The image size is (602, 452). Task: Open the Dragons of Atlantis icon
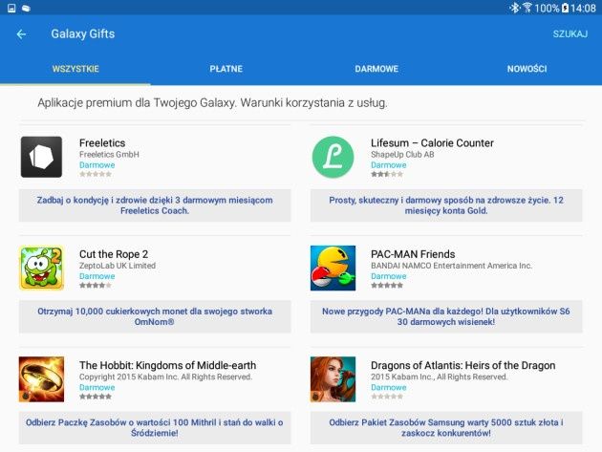tap(333, 379)
